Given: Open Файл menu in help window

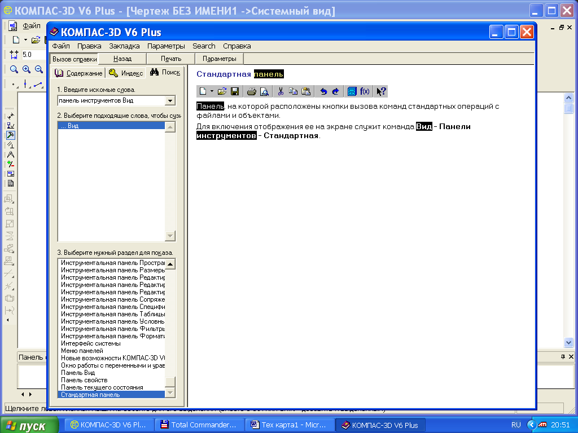Looking at the screenshot, I should point(61,46).
